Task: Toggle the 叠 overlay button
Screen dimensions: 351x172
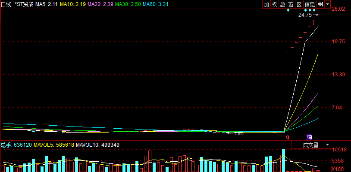Action: [283, 4]
